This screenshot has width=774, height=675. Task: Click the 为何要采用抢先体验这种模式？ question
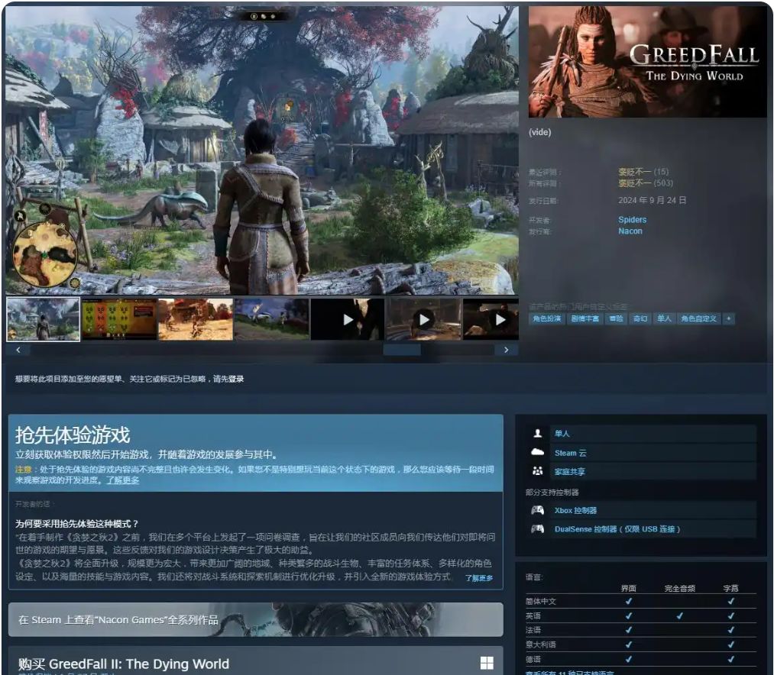77,524
